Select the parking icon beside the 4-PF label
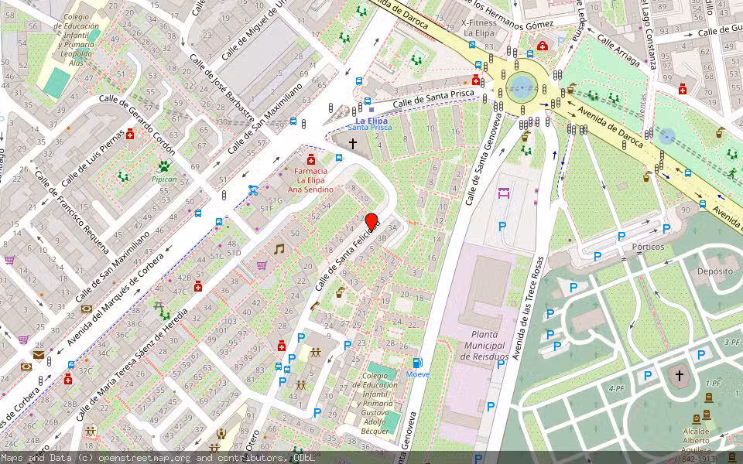 click(x=647, y=376)
